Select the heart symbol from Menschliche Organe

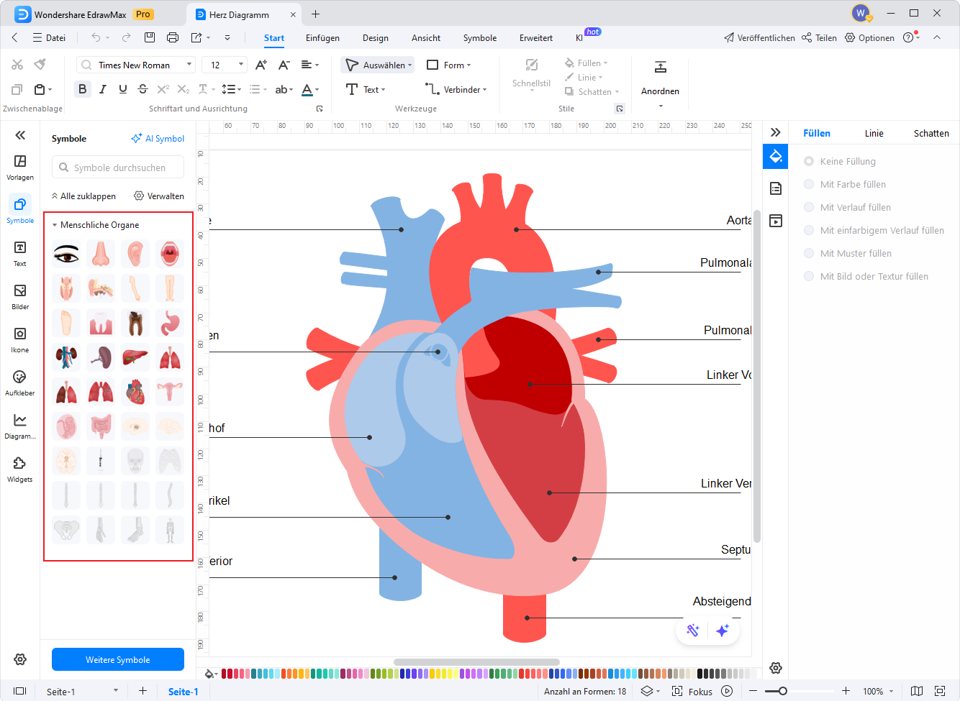click(135, 391)
